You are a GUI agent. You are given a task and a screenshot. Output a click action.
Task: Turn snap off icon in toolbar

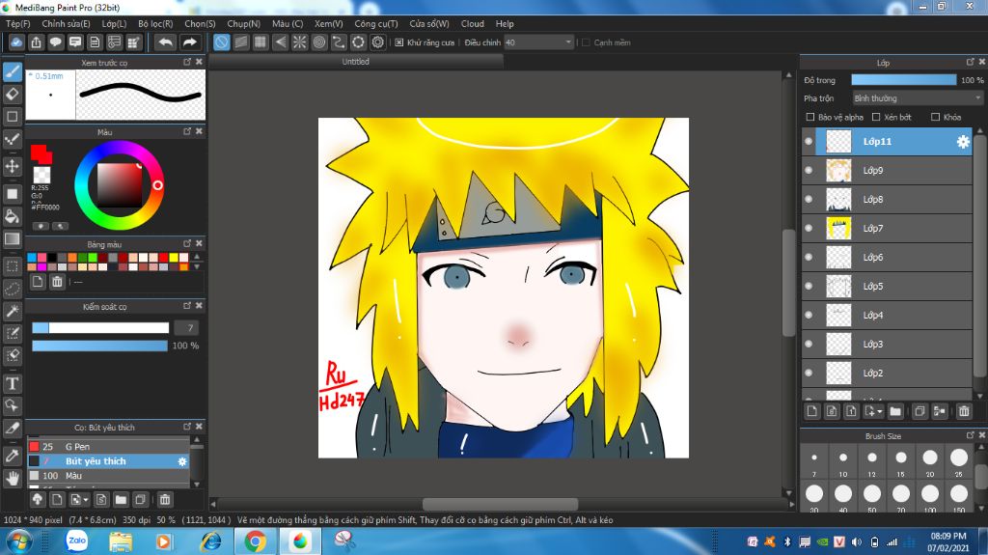tap(221, 42)
